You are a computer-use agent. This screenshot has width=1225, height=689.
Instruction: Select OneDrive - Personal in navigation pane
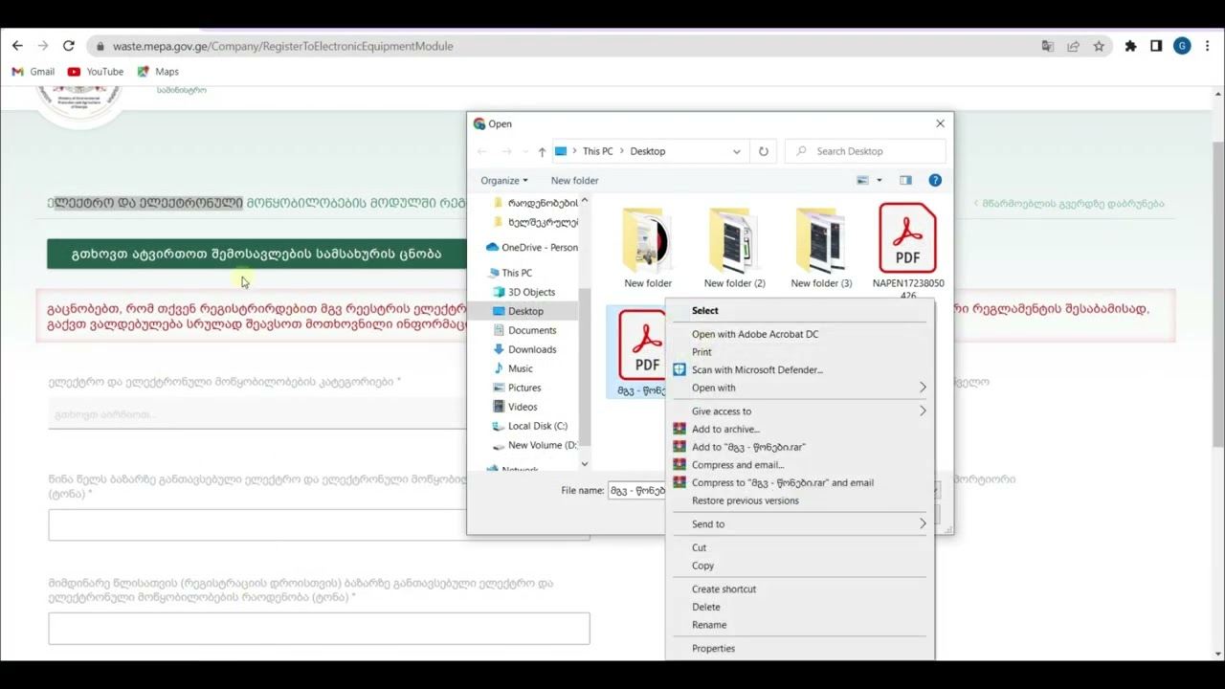(532, 247)
